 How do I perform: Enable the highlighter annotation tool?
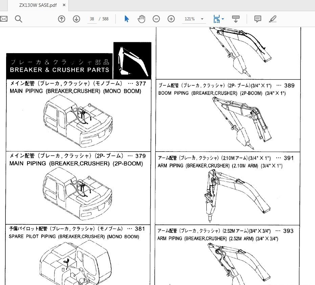273,19
